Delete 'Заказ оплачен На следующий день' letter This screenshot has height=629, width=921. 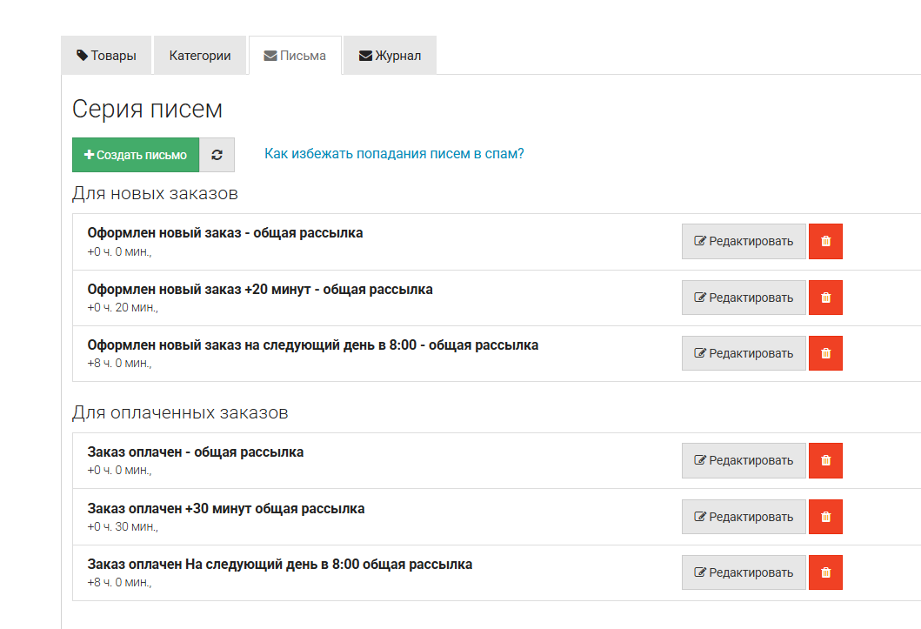[x=825, y=572]
